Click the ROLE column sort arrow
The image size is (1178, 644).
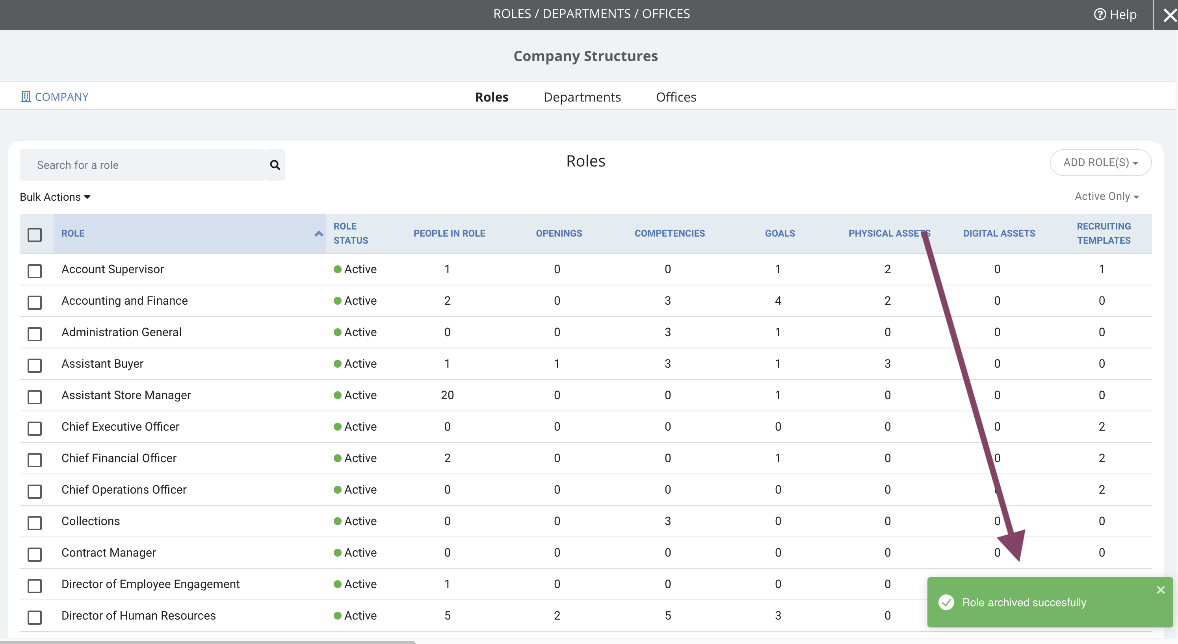coord(319,233)
